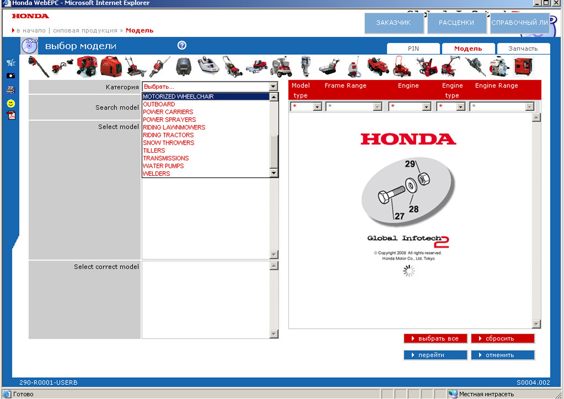Open the Engine filter dropdown
This screenshot has width=564, height=399.
(x=426, y=107)
